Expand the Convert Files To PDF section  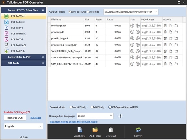pyautogui.click(x=23, y=57)
